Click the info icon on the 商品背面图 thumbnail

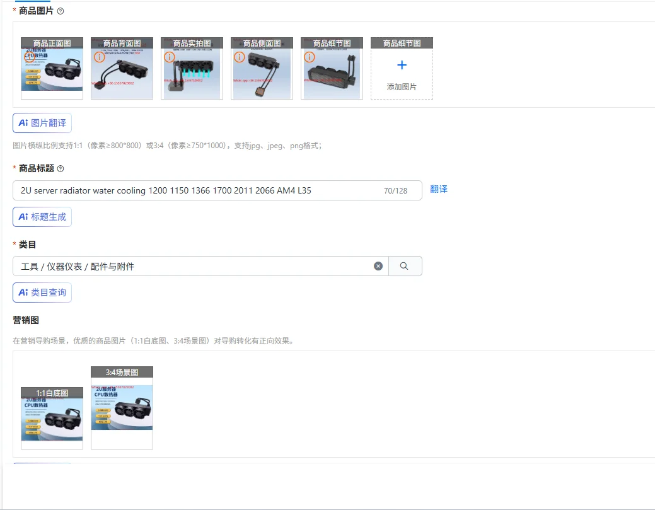tap(99, 57)
